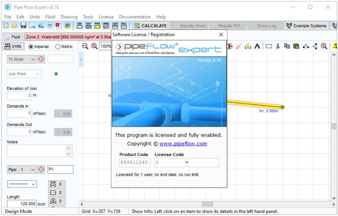Viewport: 338px width, 216px height.
Task: Click the invert direction arrows icon
Action: (x=315, y=46)
